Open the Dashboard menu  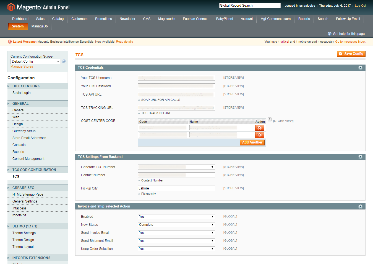(20, 19)
